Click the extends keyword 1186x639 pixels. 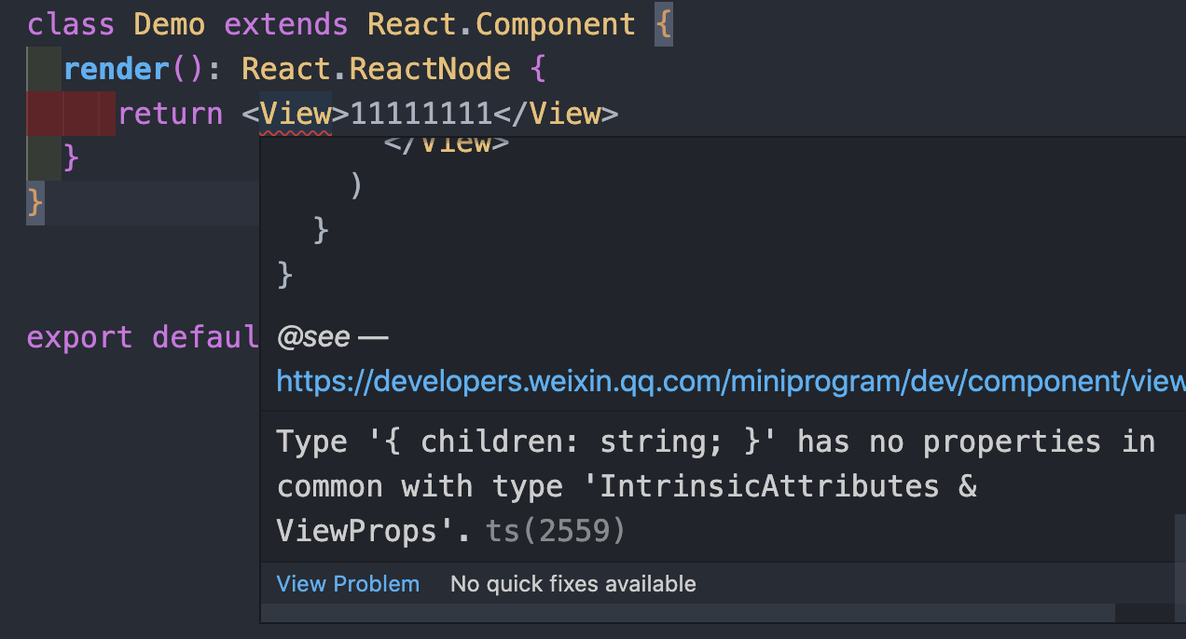coord(286,23)
